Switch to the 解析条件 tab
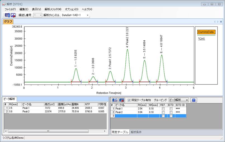Image resolution: width=225 pixels, height=142 pixels. pos(136,132)
